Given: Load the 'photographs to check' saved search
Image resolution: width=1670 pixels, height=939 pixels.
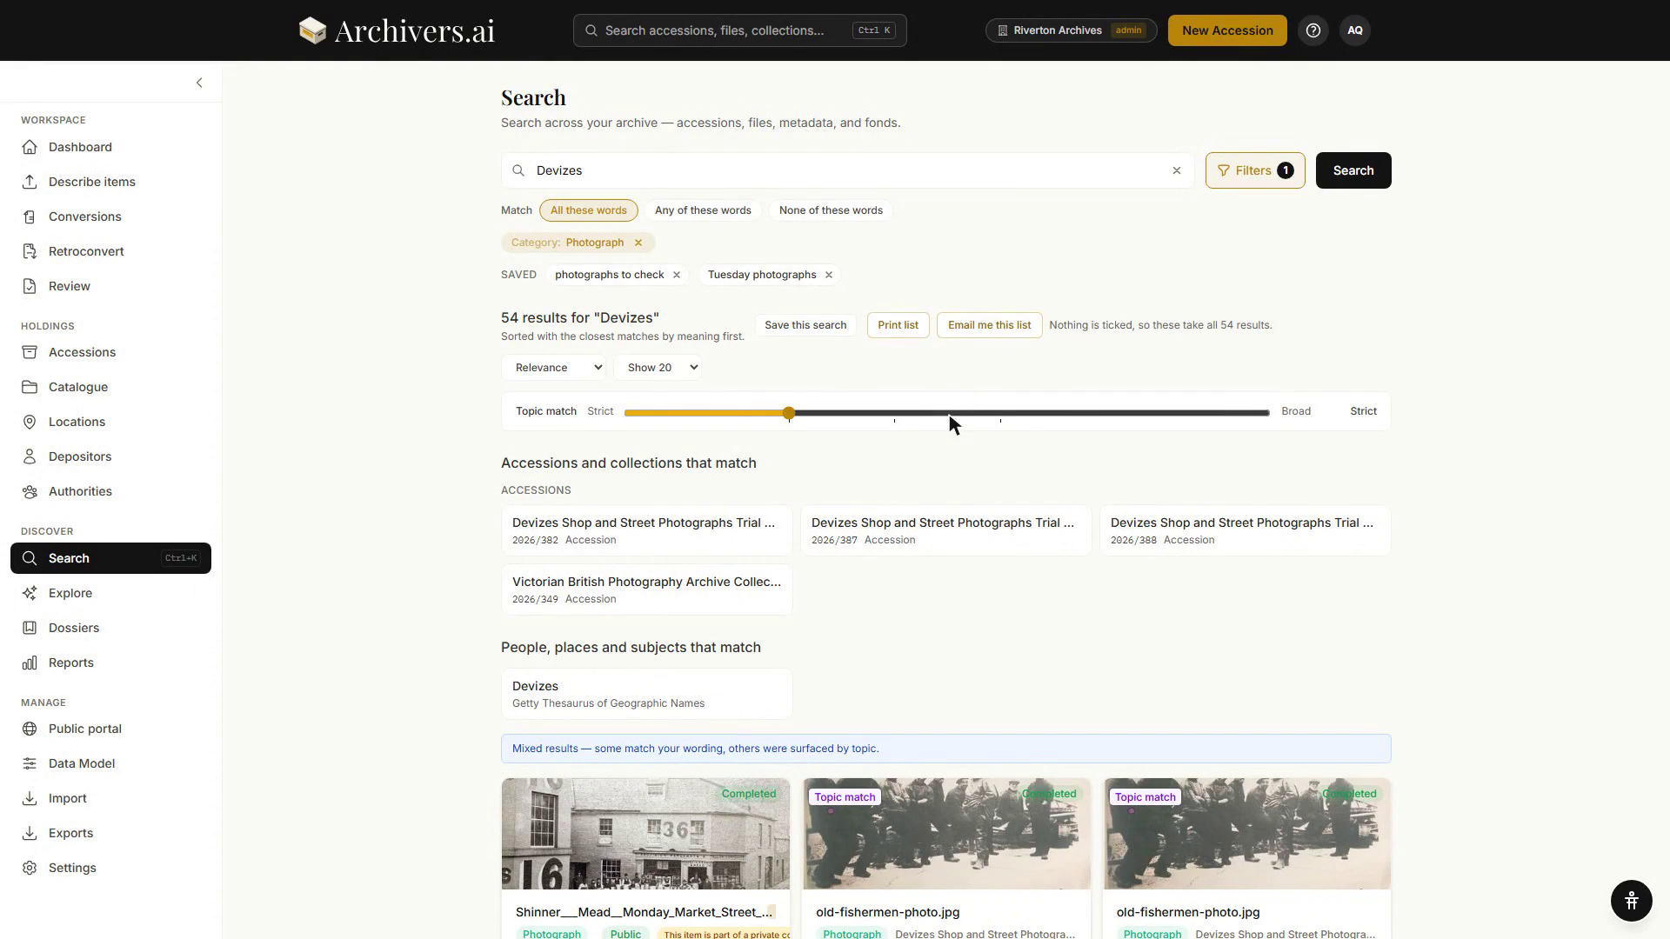Looking at the screenshot, I should (x=609, y=275).
